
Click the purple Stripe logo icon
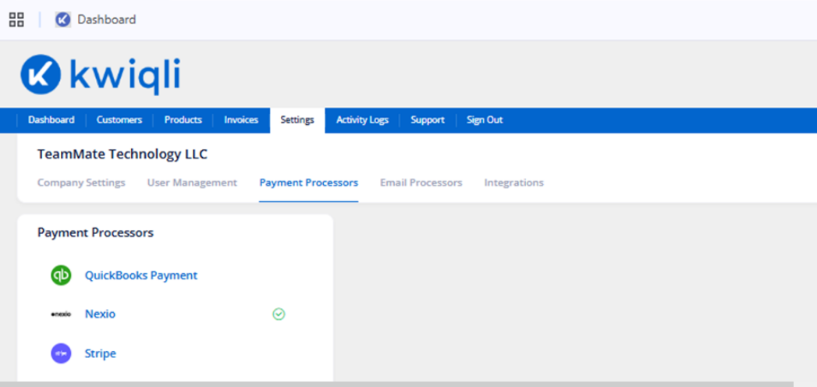click(x=61, y=353)
